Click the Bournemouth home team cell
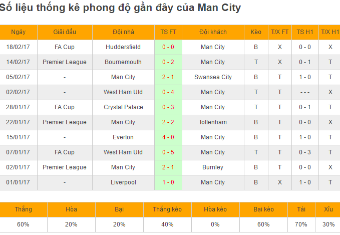This screenshot has height=235, width=340. pyautogui.click(x=123, y=62)
